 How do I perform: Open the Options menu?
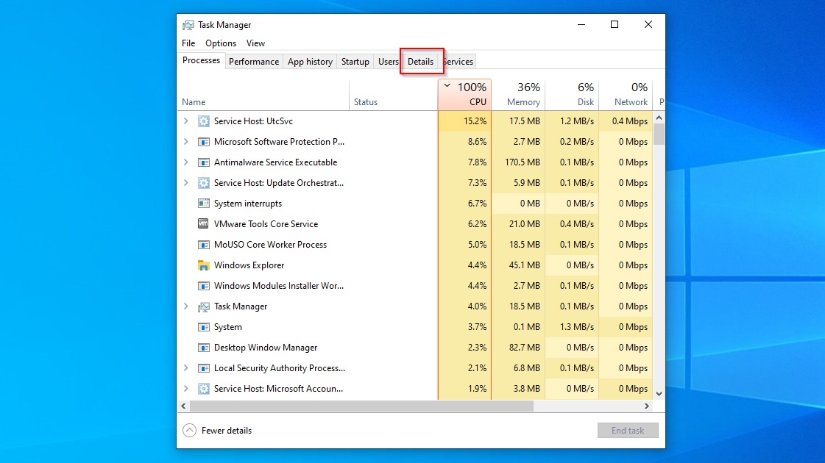pos(221,43)
